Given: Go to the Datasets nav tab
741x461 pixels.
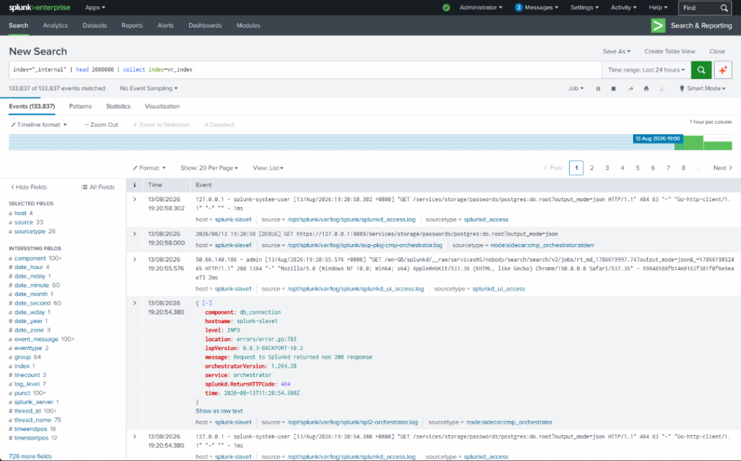Looking at the screenshot, I should pyautogui.click(x=95, y=26).
